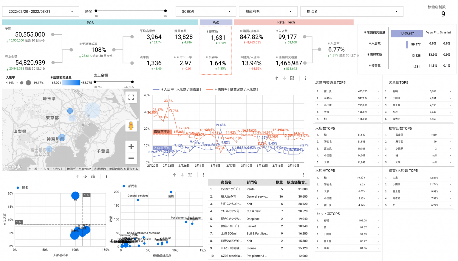Select the 平均客単価 value 3,964
This screenshot has width=458, height=261.
(x=154, y=37)
